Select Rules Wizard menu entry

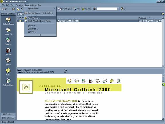pos(40,18)
